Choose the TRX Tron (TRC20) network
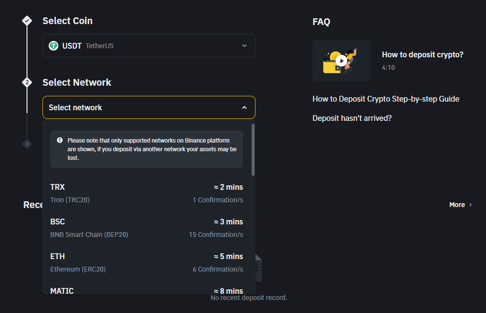The width and height of the screenshot is (486, 313). [147, 193]
